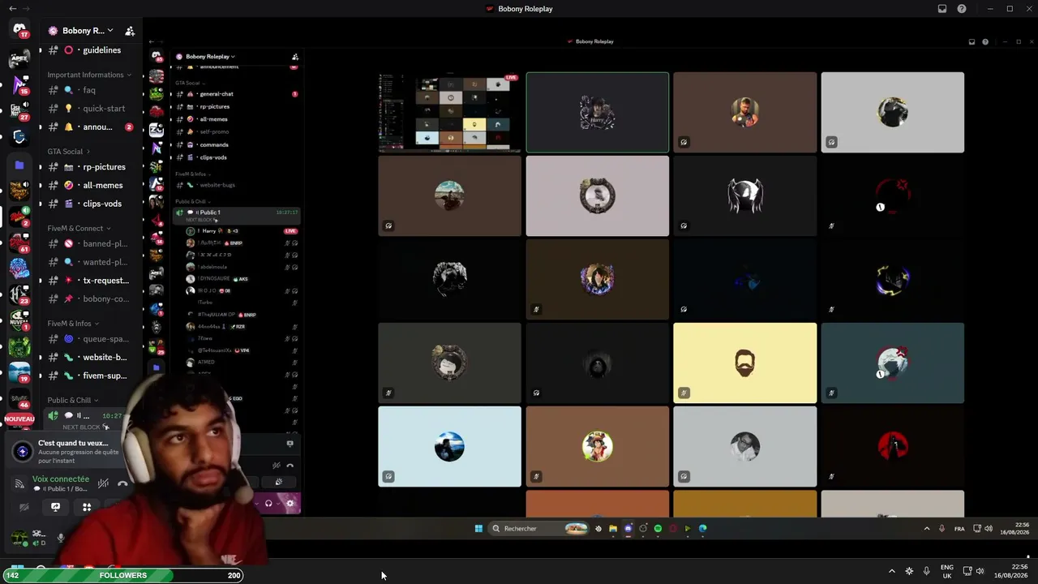Open the quick-start channel
Viewport: 1038px width, 584px height.
pyautogui.click(x=90, y=109)
